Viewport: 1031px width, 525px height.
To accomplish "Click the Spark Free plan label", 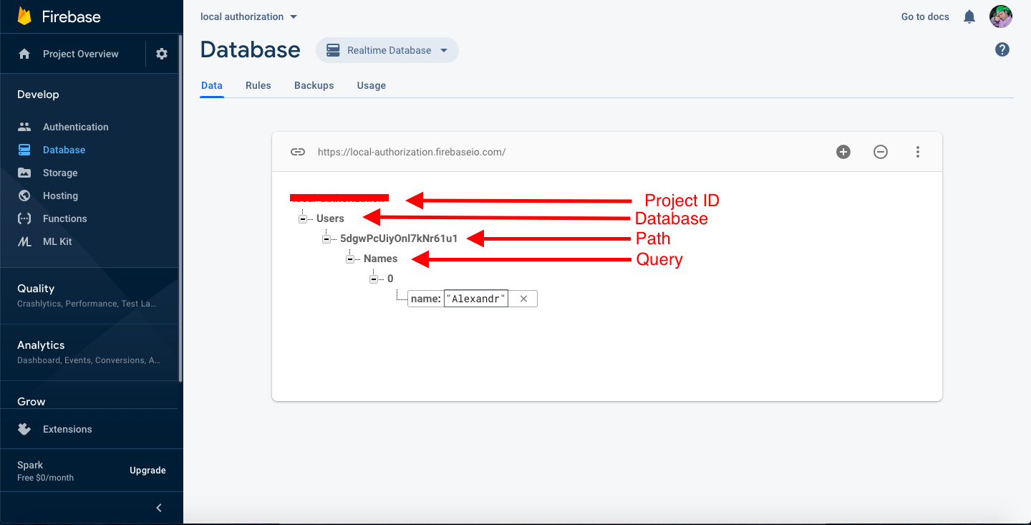I will pyautogui.click(x=45, y=471).
